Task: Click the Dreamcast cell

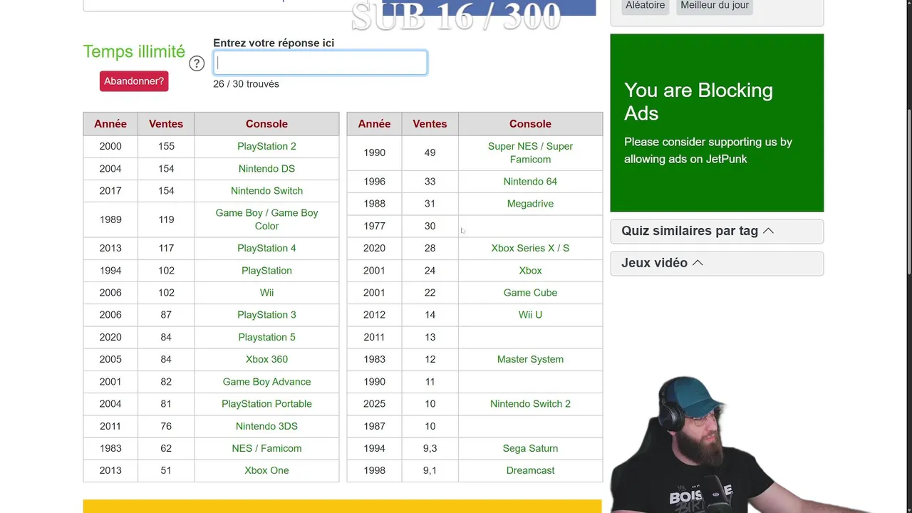Action: click(x=530, y=470)
